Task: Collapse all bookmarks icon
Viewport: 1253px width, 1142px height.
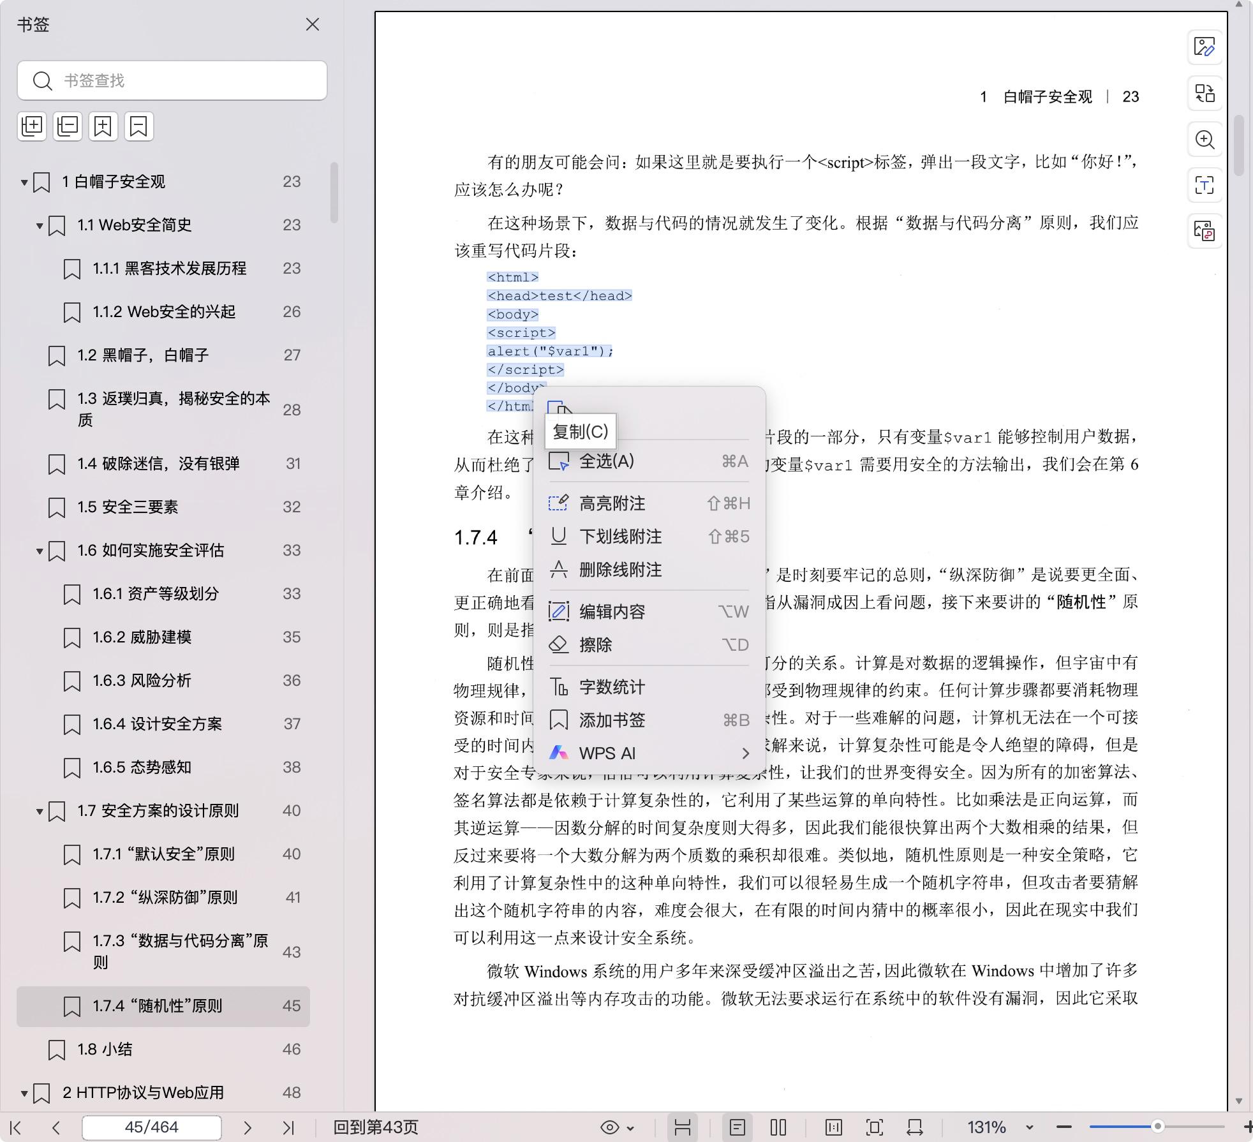Action: (x=68, y=126)
